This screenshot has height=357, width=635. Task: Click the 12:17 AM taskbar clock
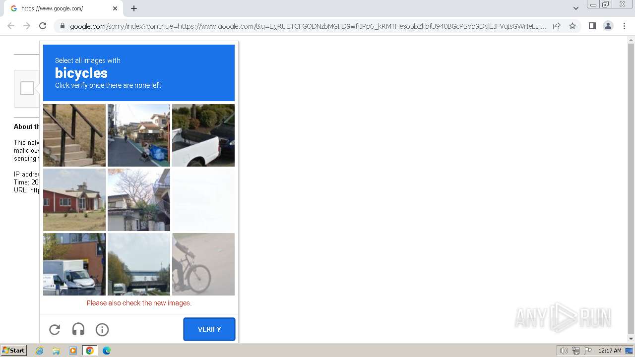[610, 351]
